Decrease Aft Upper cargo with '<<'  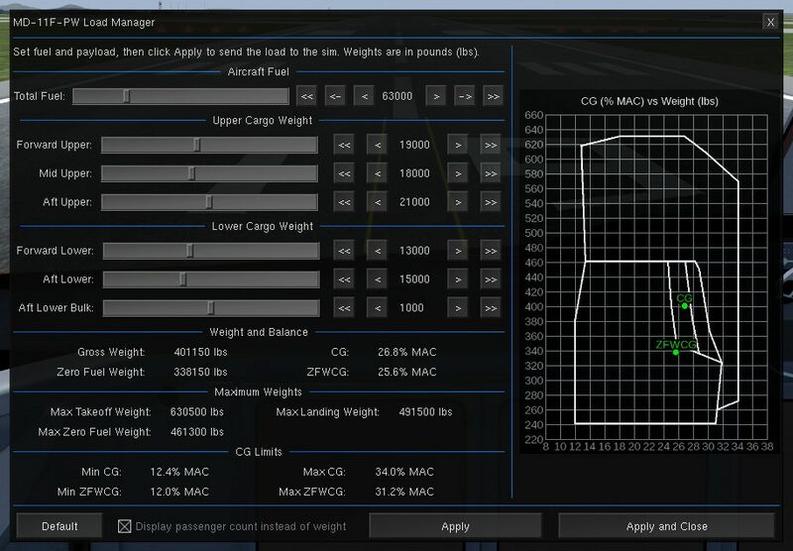pos(344,202)
